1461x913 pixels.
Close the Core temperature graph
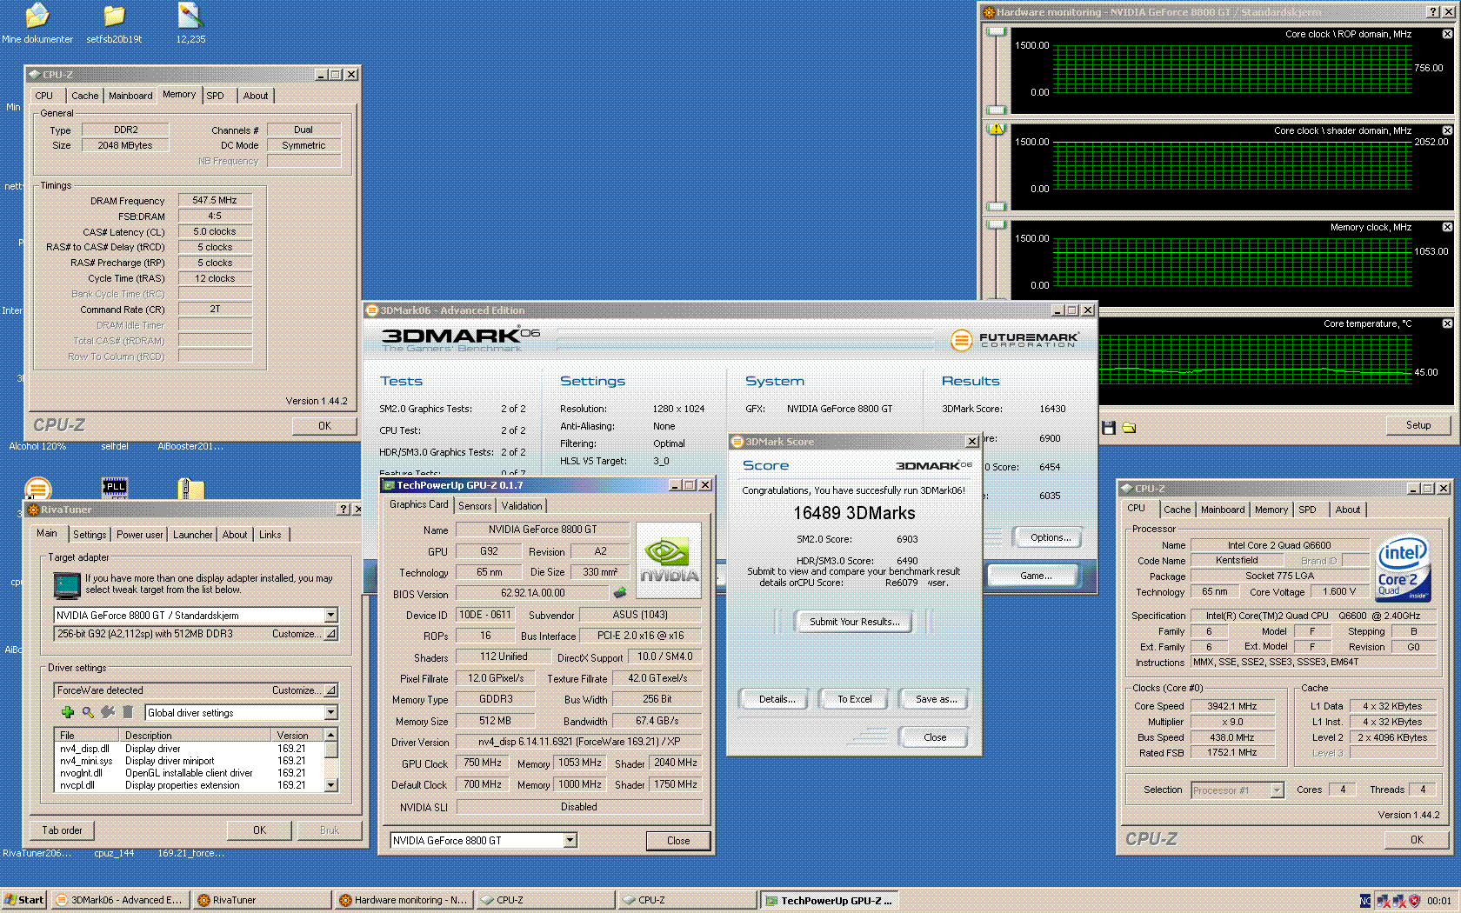[1447, 323]
